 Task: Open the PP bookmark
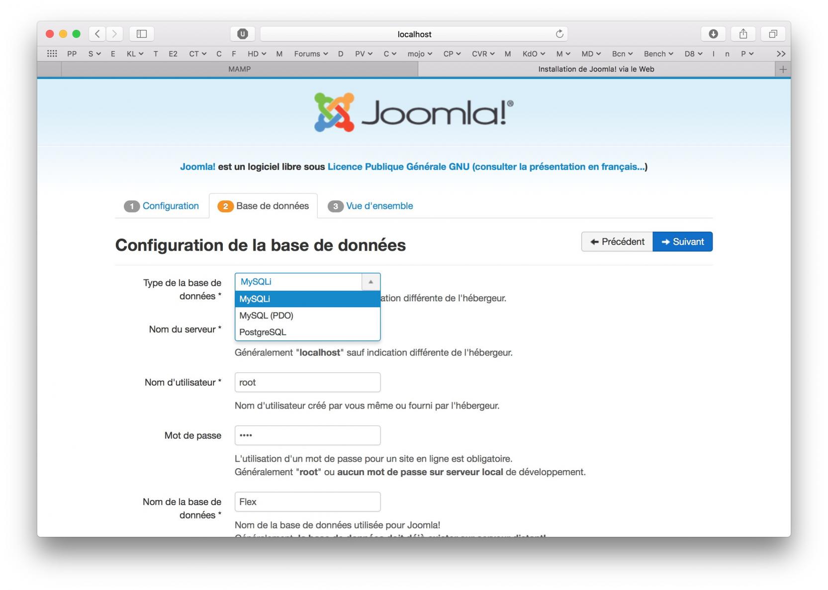point(72,54)
